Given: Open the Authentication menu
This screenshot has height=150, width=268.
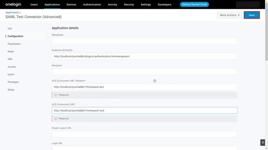Looking at the screenshot, I should tap(92, 5).
